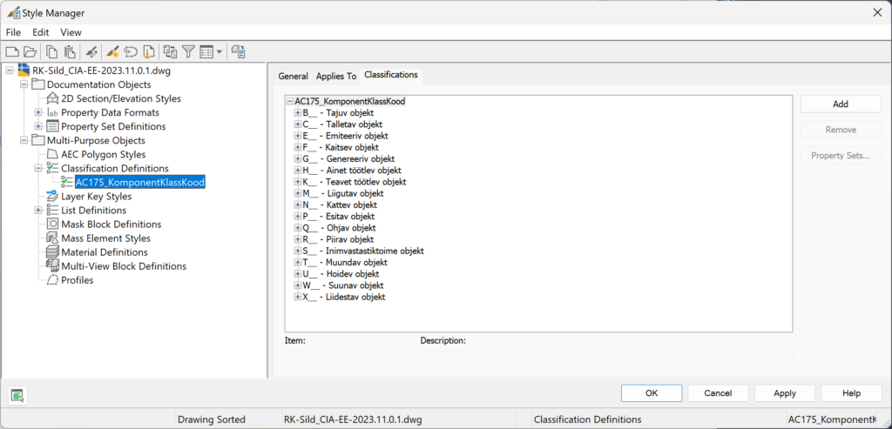Click the New Drawing toolbar icon
Viewport: 892px width, 429px height.
pyautogui.click(x=12, y=52)
